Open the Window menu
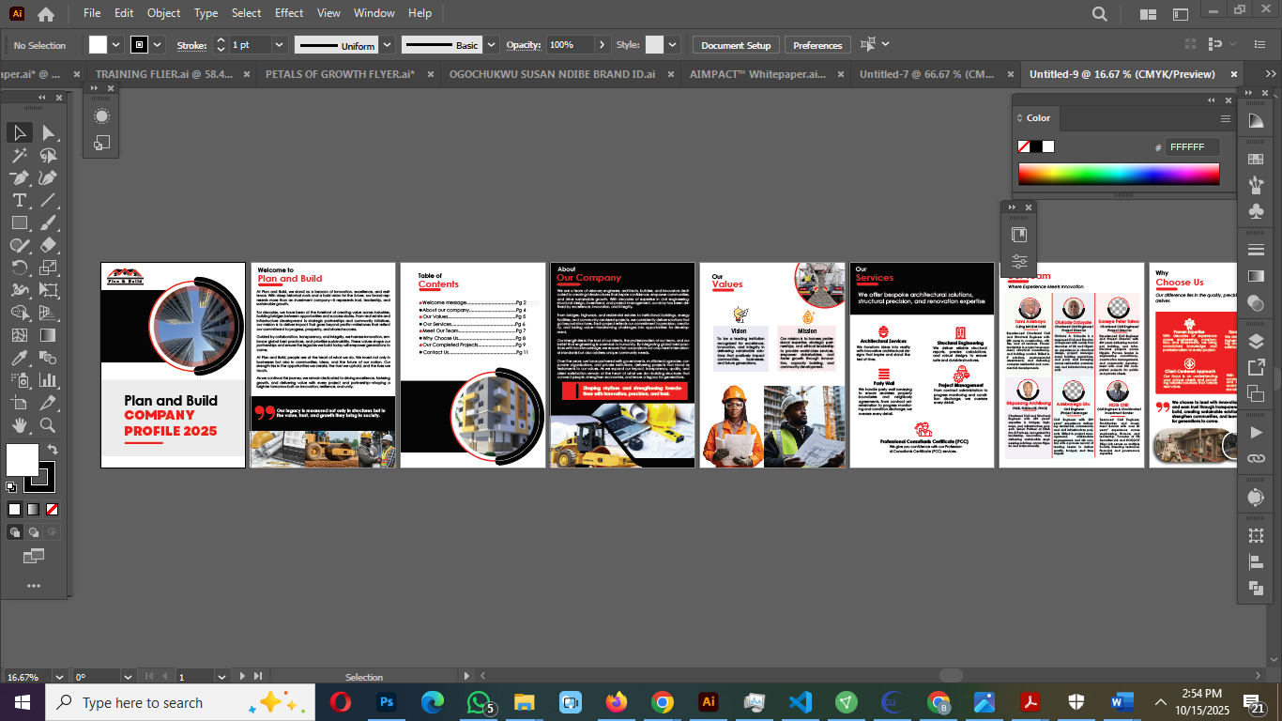This screenshot has height=721, width=1282. click(x=374, y=13)
